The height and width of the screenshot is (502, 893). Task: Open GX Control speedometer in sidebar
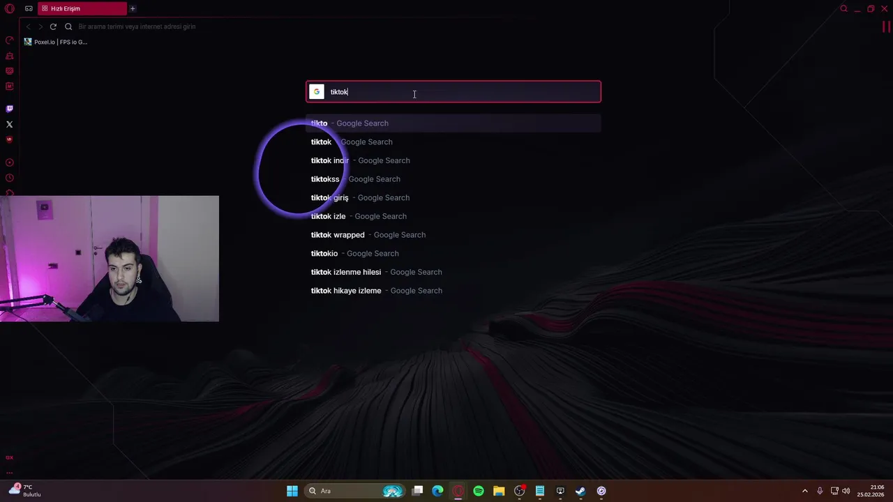pos(9,40)
